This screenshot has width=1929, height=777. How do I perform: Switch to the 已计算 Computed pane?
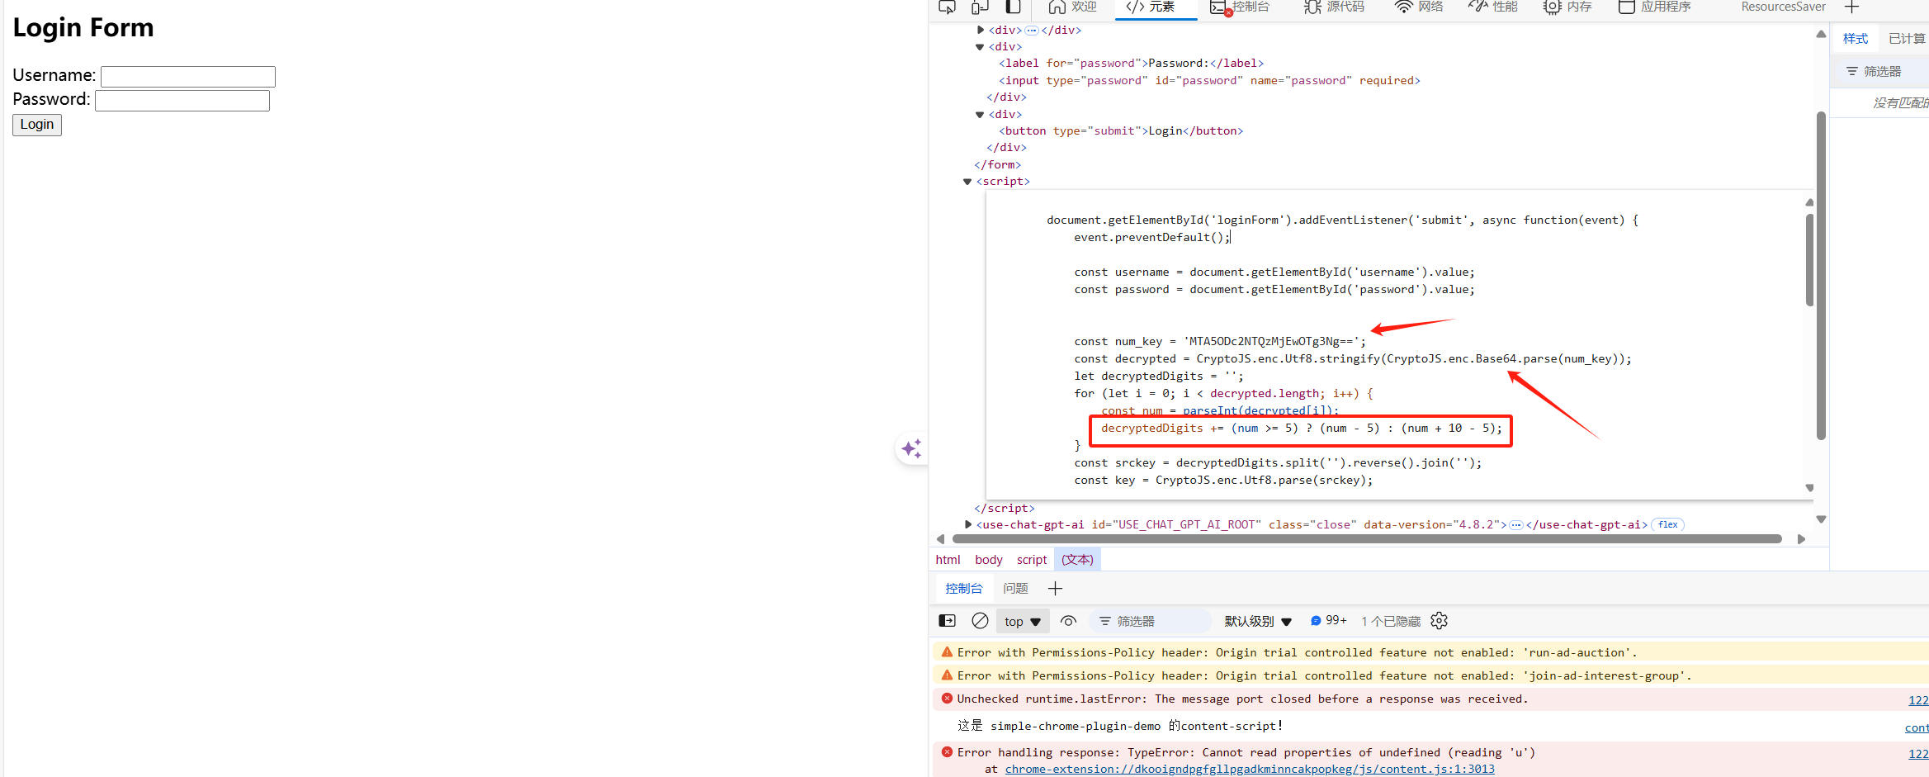pyautogui.click(x=1907, y=39)
